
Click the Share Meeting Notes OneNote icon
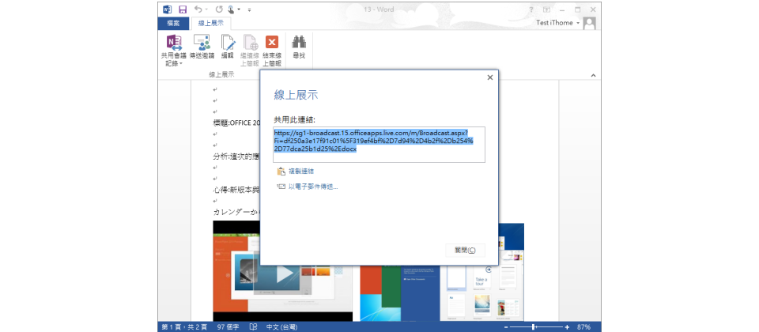click(x=173, y=43)
